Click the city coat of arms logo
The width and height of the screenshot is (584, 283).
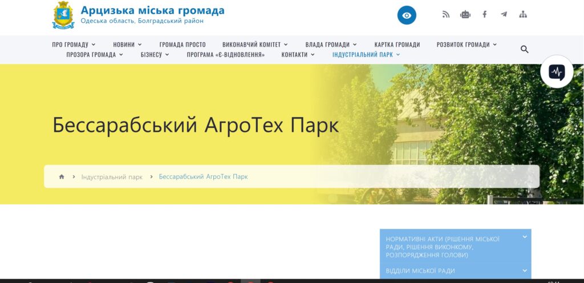click(63, 15)
